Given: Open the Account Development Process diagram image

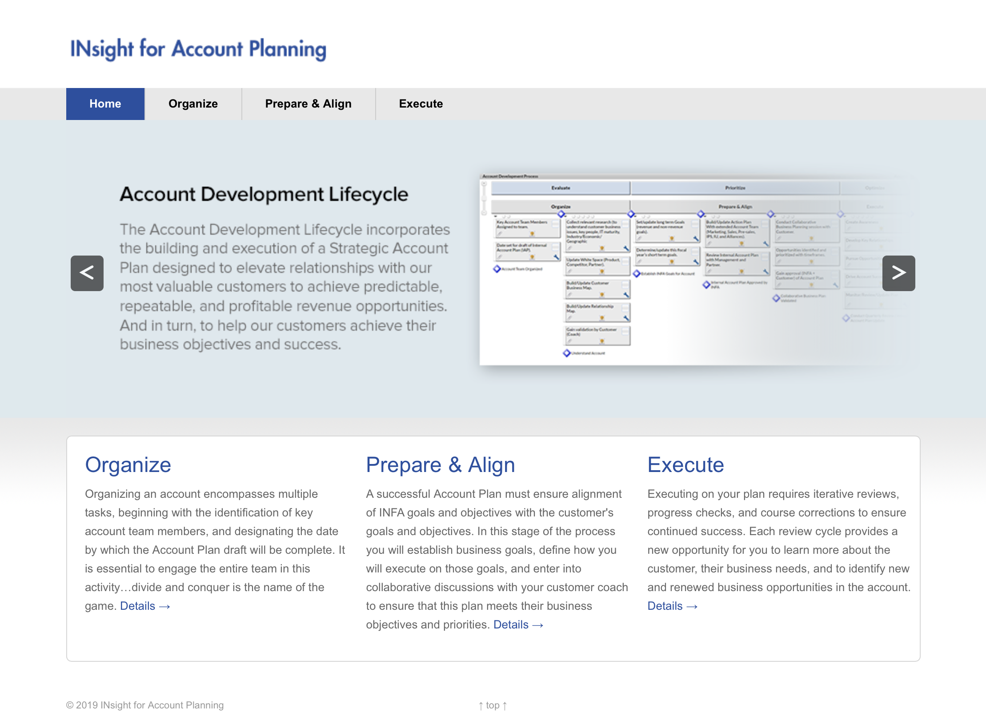Looking at the screenshot, I should [697, 269].
